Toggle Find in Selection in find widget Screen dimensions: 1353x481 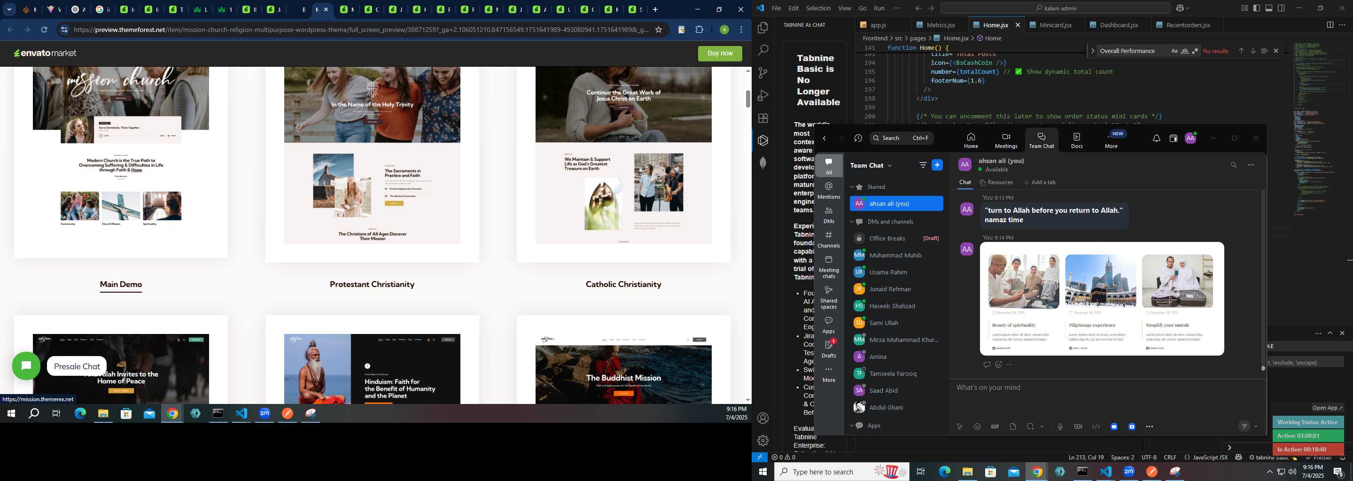click(x=1264, y=51)
